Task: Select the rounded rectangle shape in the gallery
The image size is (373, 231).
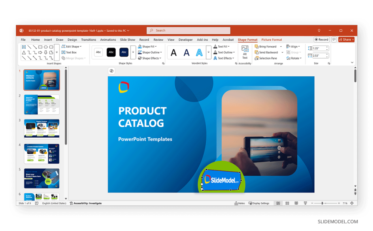Action: 51,47
